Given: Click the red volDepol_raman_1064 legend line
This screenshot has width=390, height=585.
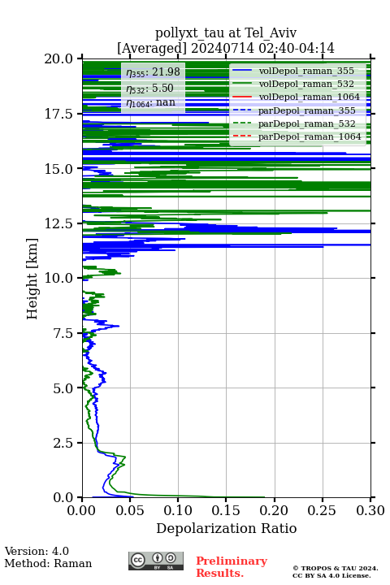Looking at the screenshot, I should [x=242, y=97].
